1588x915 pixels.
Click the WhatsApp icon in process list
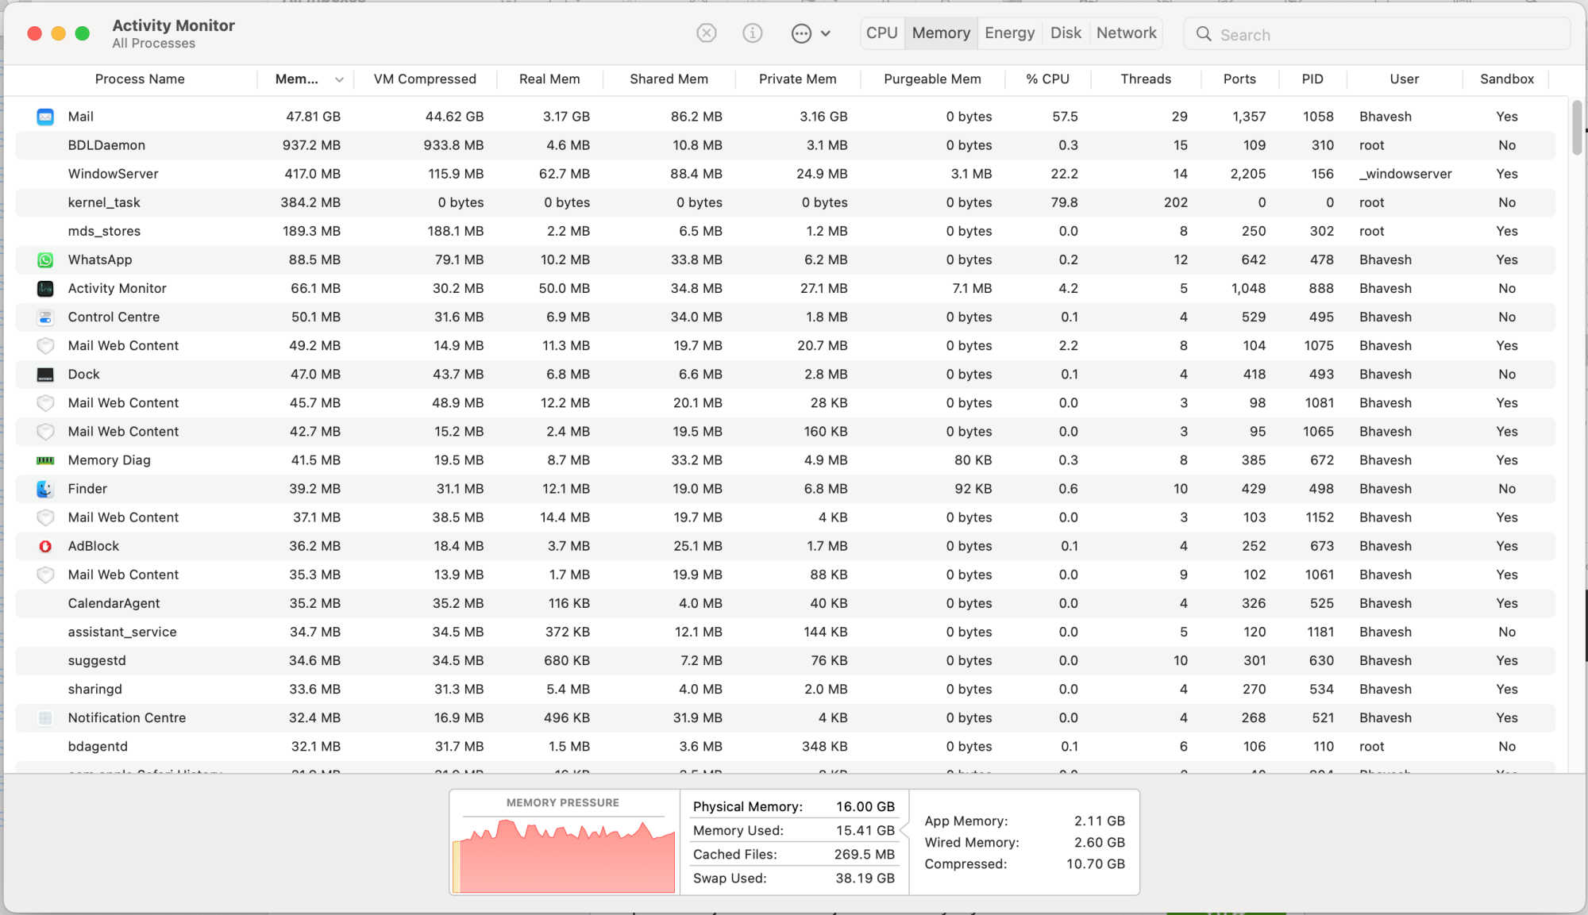tap(45, 260)
